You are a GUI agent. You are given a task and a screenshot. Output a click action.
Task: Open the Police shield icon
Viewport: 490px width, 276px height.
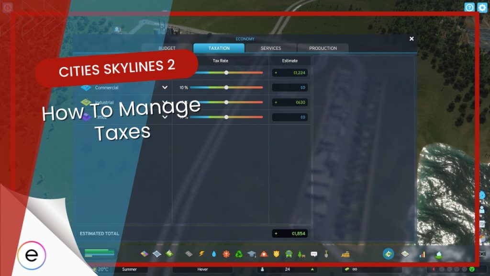pyautogui.click(x=276, y=254)
